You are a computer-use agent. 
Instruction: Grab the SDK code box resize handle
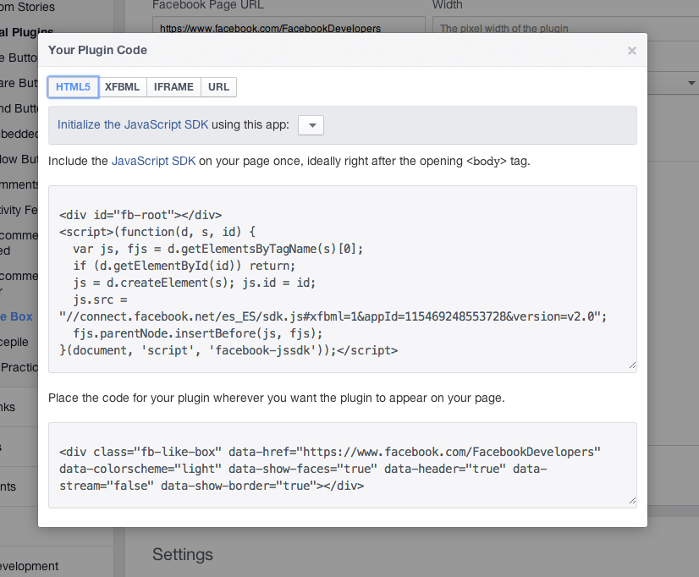coord(632,365)
